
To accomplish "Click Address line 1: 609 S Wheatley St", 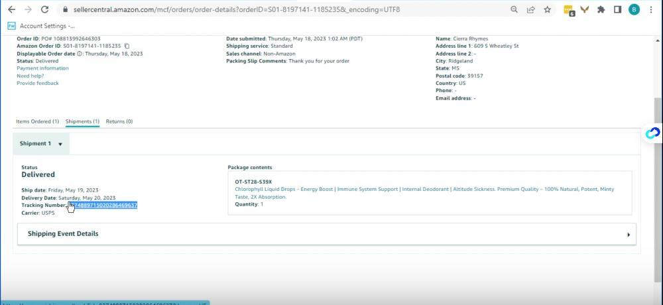I will 477,46.
